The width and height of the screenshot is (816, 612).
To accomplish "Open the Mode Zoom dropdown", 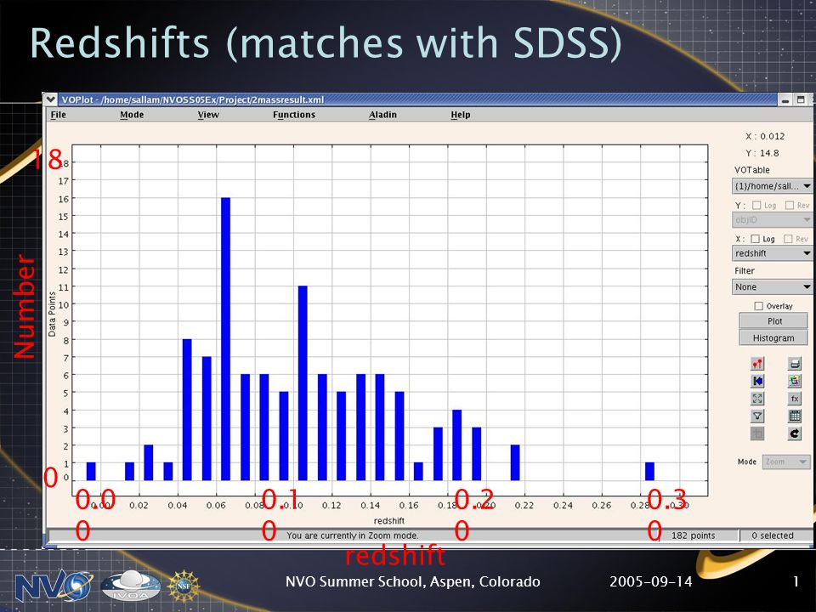I will point(785,462).
